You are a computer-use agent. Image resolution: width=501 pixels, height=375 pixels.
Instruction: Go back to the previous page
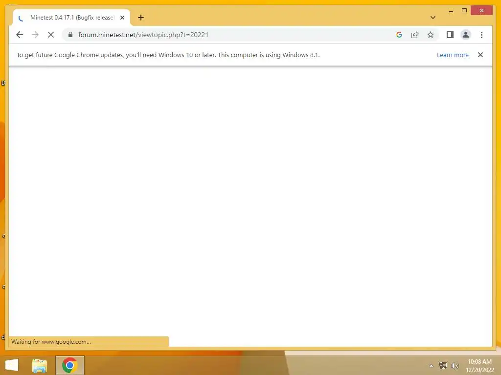click(x=20, y=35)
